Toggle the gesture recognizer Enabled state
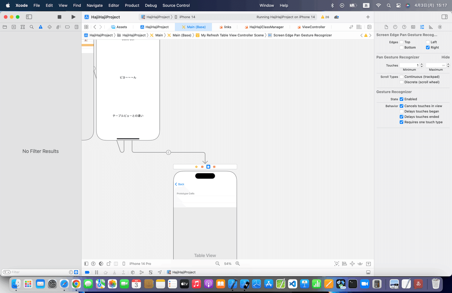Screen dimensions: 452x293 point(402,99)
